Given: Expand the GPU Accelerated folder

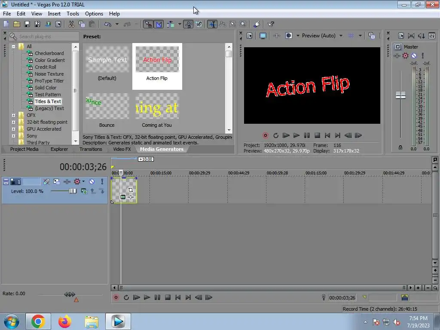Looking at the screenshot, I should pos(13,129).
